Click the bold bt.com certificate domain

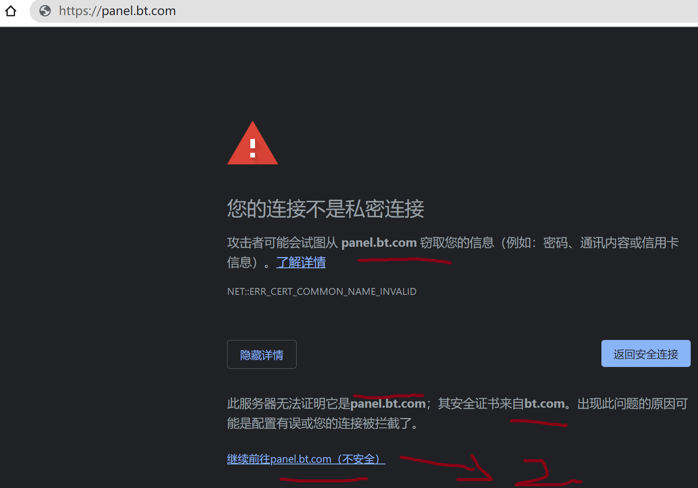coord(544,403)
